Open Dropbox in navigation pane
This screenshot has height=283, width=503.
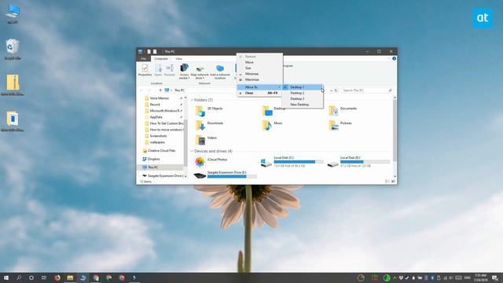click(x=151, y=159)
